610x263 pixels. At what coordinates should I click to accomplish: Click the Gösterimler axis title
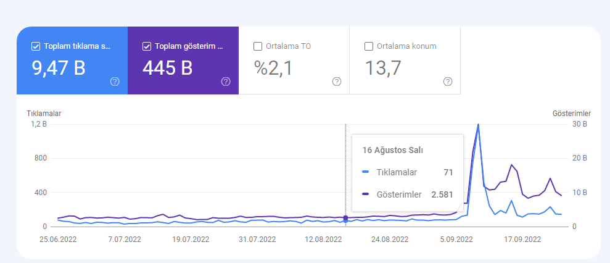(572, 114)
